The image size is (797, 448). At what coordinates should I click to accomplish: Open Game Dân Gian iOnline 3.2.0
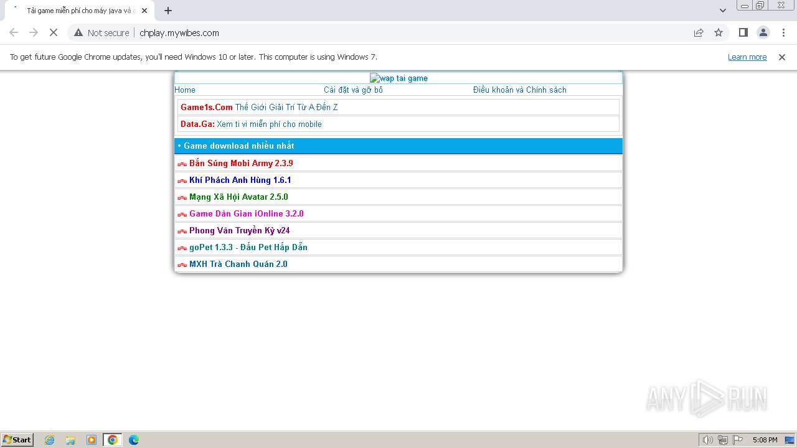pyautogui.click(x=247, y=213)
